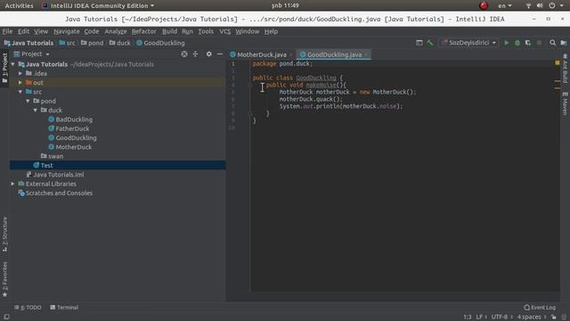
Task: Click the src breadcrumb
Action: click(x=68, y=43)
